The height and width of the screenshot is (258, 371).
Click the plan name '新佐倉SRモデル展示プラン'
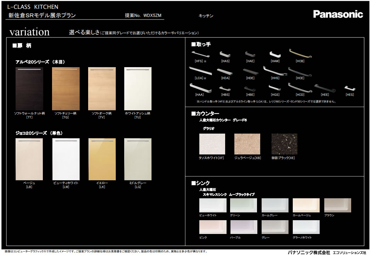click(x=42, y=15)
